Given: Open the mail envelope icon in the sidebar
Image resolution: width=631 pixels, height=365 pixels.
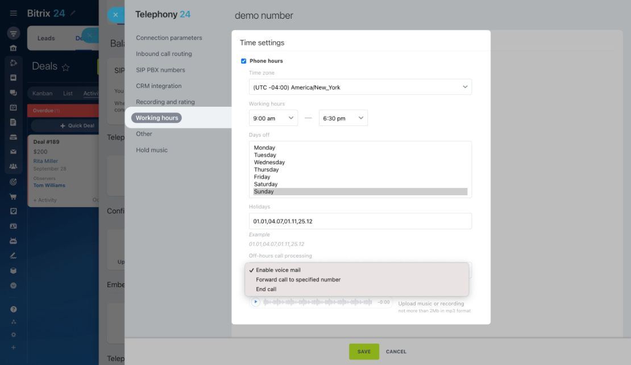Looking at the screenshot, I should click(13, 152).
